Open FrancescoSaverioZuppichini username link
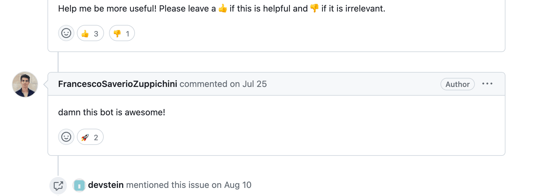Image resolution: width=547 pixels, height=196 pixels. pyautogui.click(x=117, y=84)
